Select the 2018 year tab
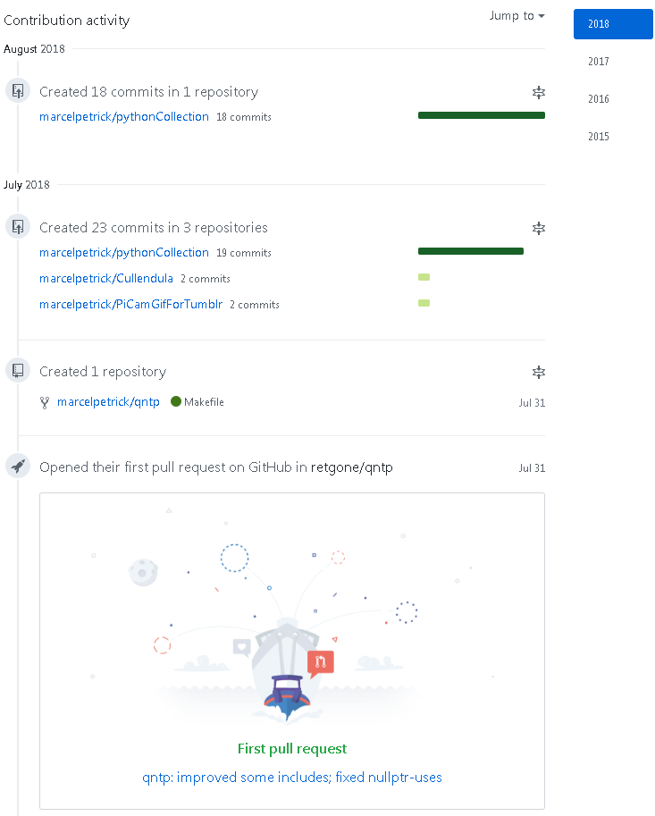The width and height of the screenshot is (655, 816). [613, 24]
